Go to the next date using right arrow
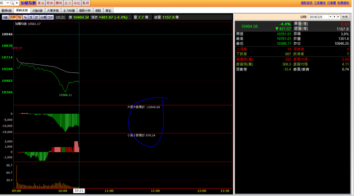This screenshot has width=354, height=196. (338, 17)
